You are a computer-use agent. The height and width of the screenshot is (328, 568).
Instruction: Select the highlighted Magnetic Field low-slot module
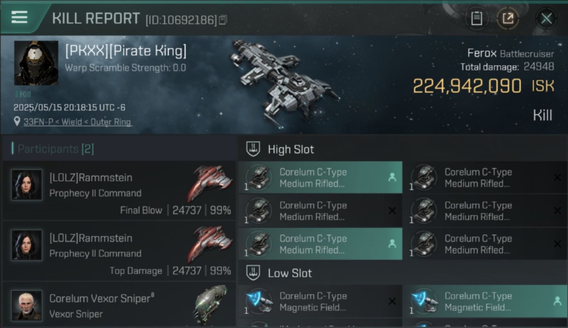coord(485,301)
